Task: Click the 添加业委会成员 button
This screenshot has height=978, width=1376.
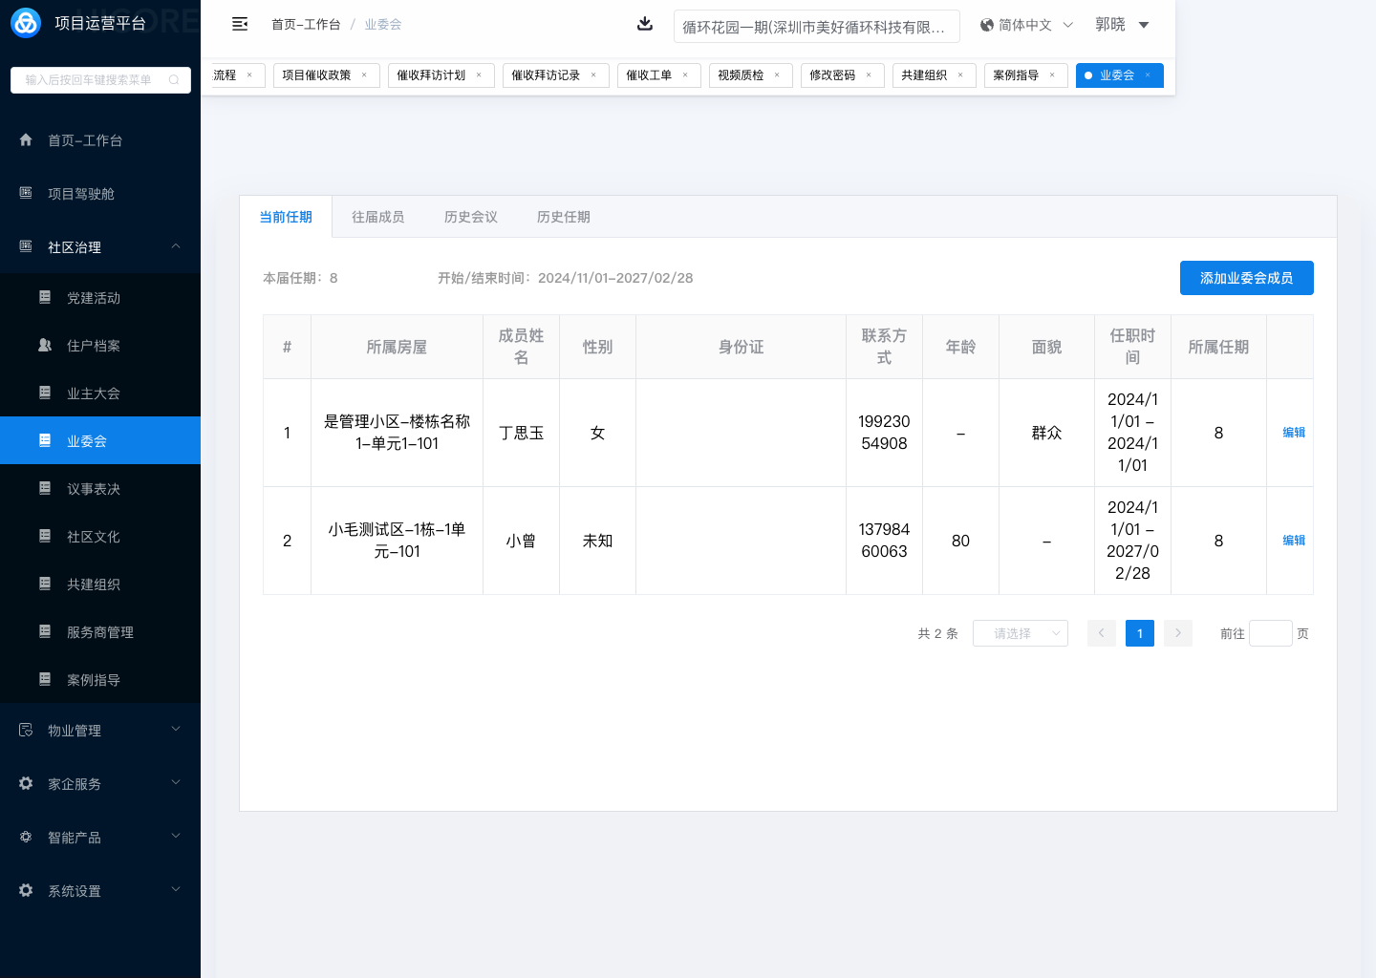Action: coord(1246,278)
